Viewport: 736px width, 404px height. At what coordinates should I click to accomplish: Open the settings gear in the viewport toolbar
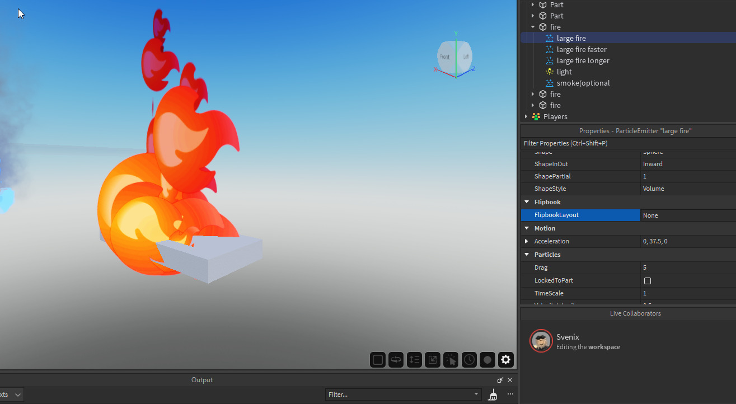point(505,360)
